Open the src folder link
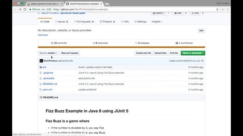The height and width of the screenshot is (136, 243). tap(44, 67)
